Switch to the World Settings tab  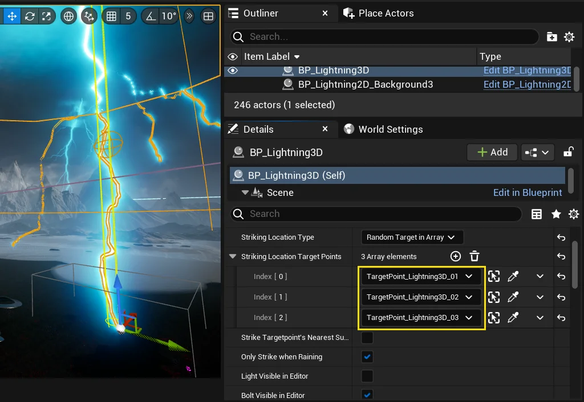[390, 129]
